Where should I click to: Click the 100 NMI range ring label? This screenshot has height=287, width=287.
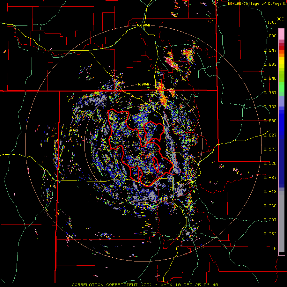point(143,25)
